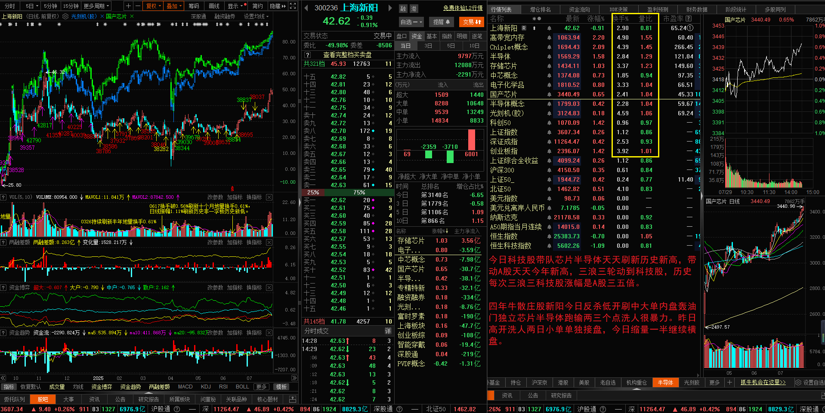Screen dimensions: 825x413
Task: Open 复权 dropdown
Action: pyautogui.click(x=154, y=6)
